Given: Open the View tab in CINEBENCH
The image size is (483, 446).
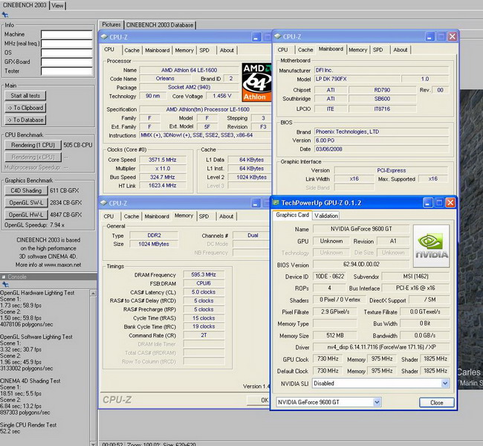Looking at the screenshot, I should [57, 4].
